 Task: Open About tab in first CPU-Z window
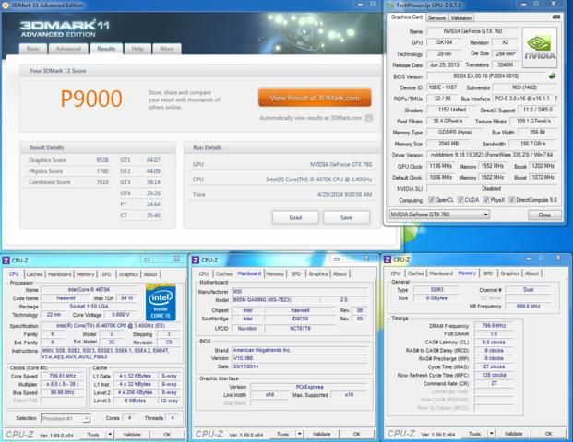[x=150, y=274]
